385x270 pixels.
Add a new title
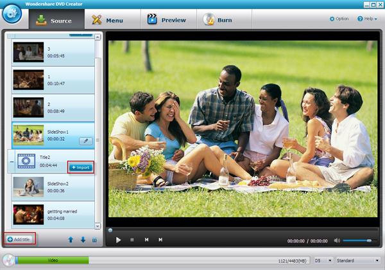tap(19, 239)
